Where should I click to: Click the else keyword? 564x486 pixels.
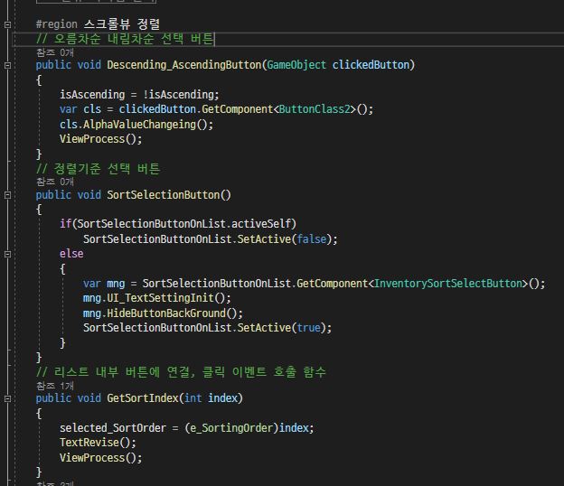pyautogui.click(x=71, y=254)
